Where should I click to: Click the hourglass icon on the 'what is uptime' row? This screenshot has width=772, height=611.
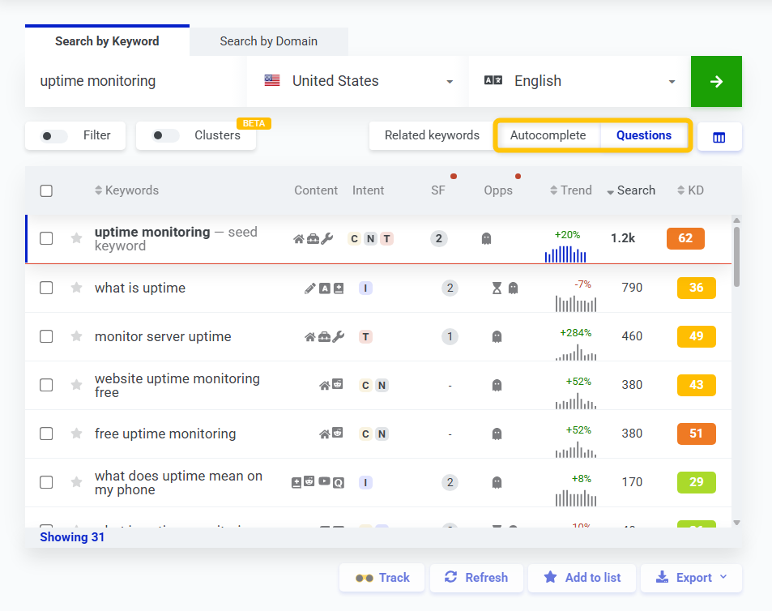click(x=497, y=288)
